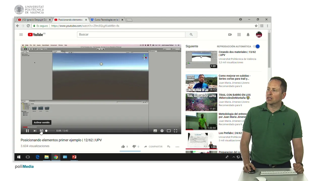The image size is (323, 181).
Task: Open Universitat Politècnica de València channel link
Action: tap(237, 59)
